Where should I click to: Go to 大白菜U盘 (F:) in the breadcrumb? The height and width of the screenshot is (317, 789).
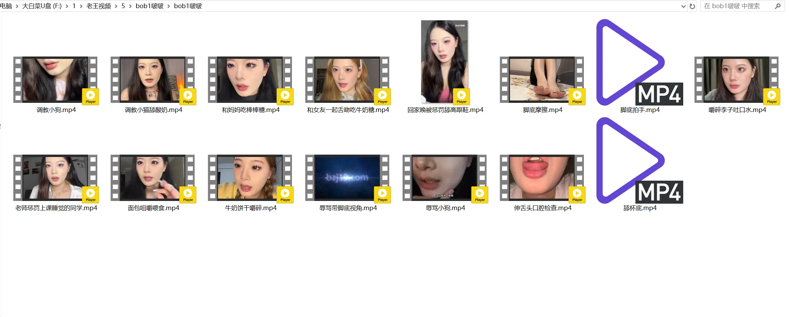(42, 6)
